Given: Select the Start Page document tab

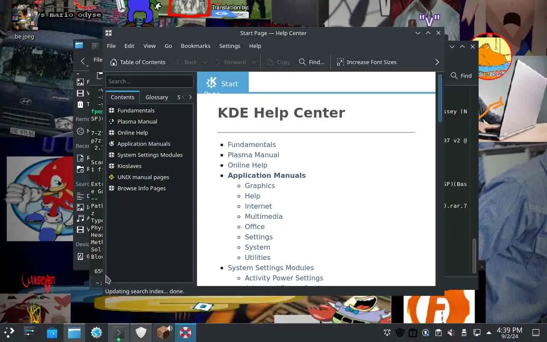Looking at the screenshot, I should [x=223, y=83].
